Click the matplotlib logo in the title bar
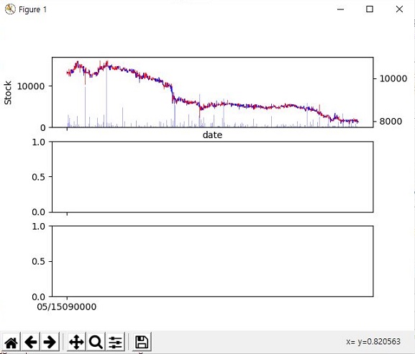This screenshot has height=354, width=415. click(x=10, y=9)
